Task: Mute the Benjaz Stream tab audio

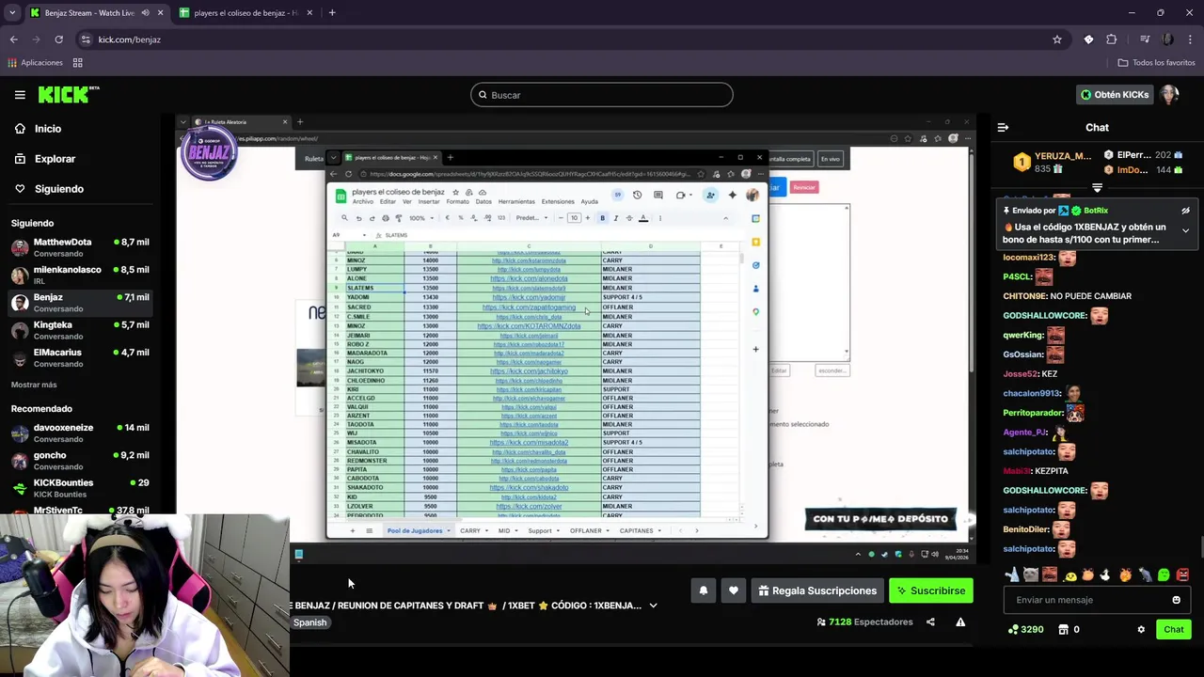Action: point(145,12)
